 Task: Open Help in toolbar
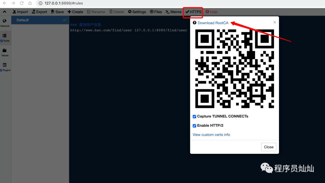coord(212,12)
